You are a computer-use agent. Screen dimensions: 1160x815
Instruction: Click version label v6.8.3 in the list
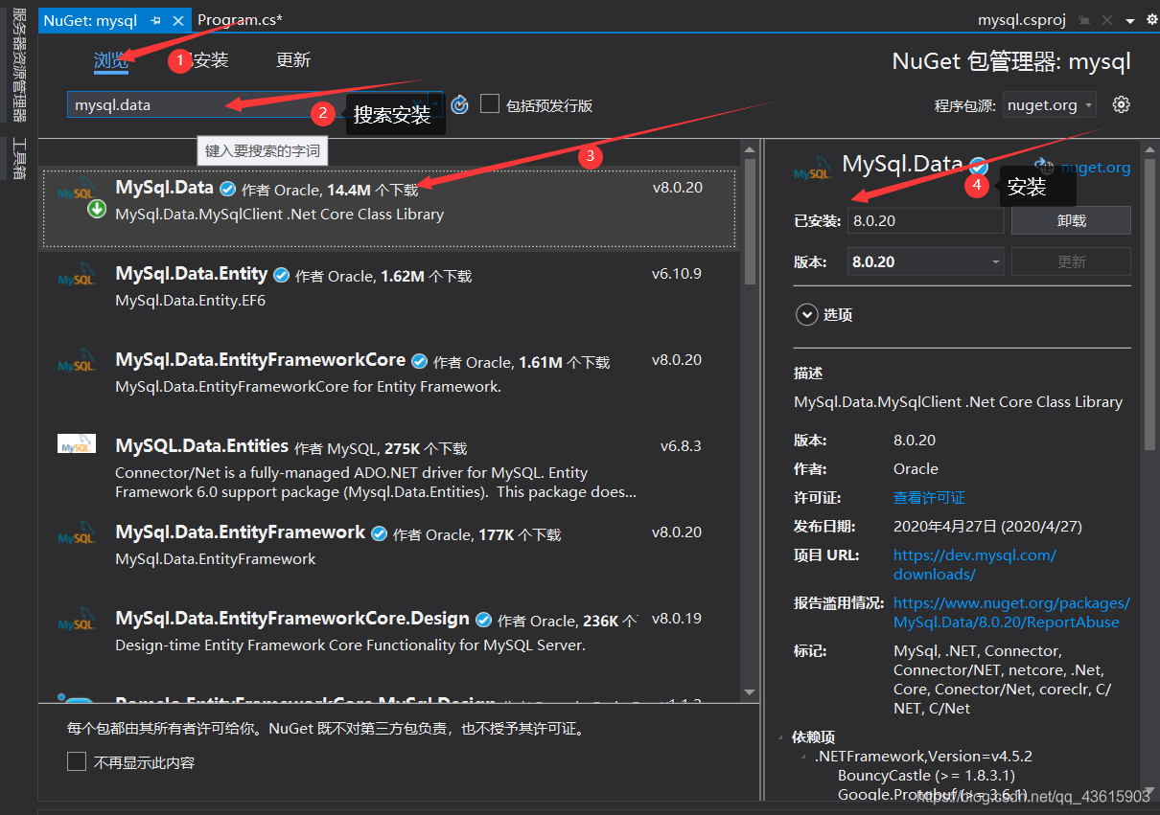click(681, 446)
